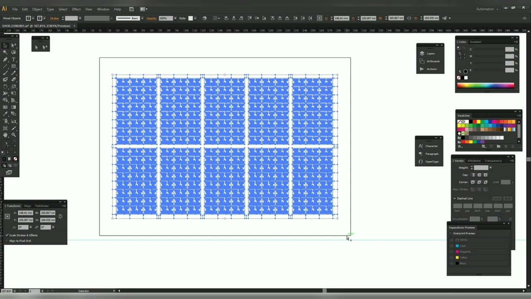531x299 pixels.
Task: Open the Transform panel options menu
Action: 63,206
